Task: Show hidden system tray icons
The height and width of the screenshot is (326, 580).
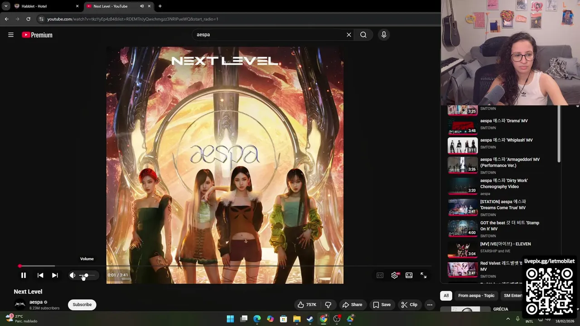Action: 508,319
